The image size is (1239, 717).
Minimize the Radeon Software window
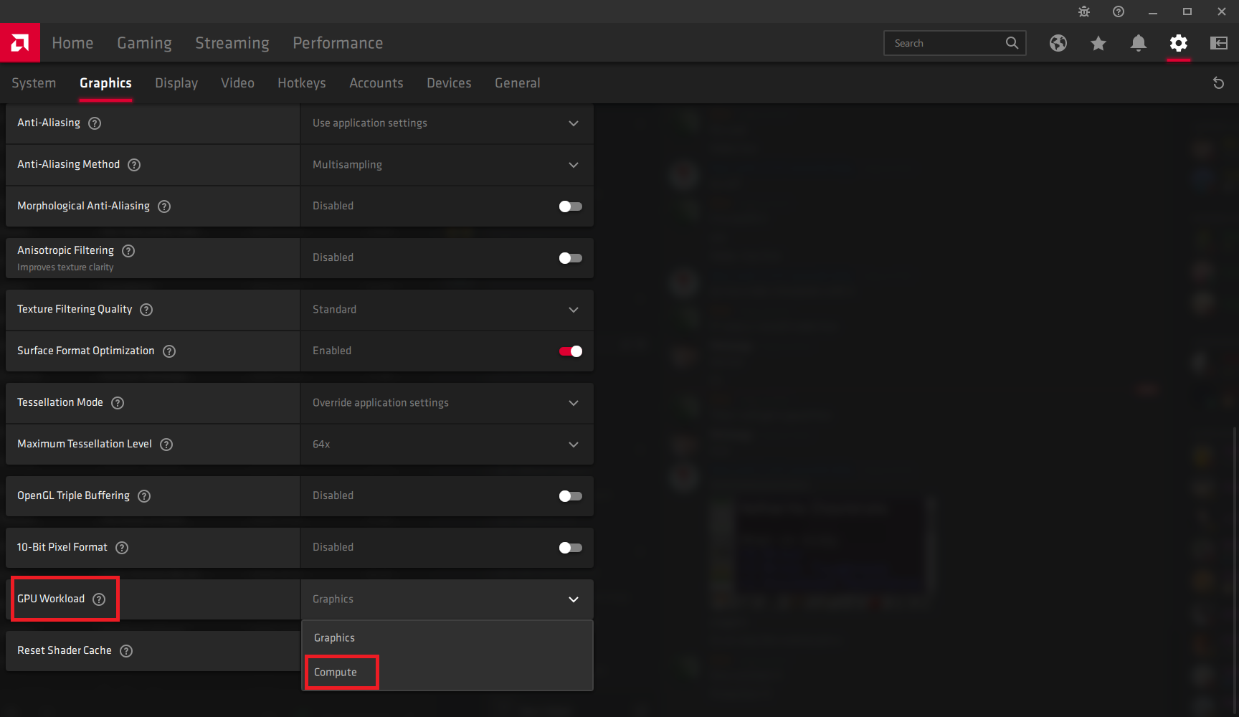(1153, 11)
